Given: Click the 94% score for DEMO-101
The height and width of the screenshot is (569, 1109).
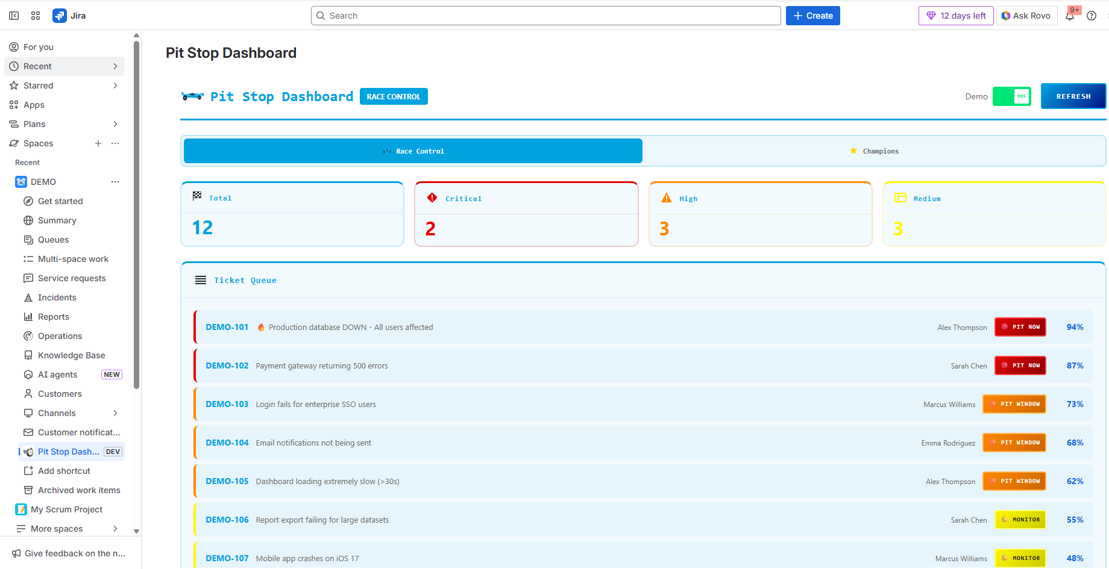Looking at the screenshot, I should pyautogui.click(x=1075, y=327).
